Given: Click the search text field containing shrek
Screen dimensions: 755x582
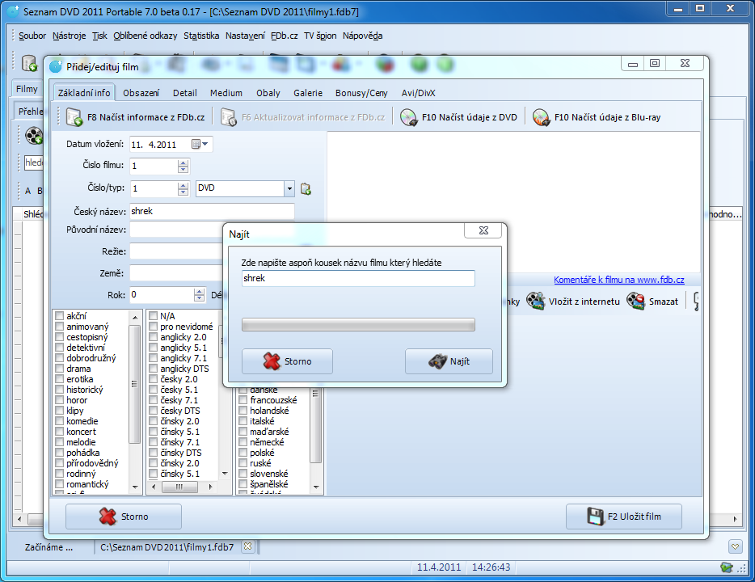Looking at the screenshot, I should (x=357, y=278).
